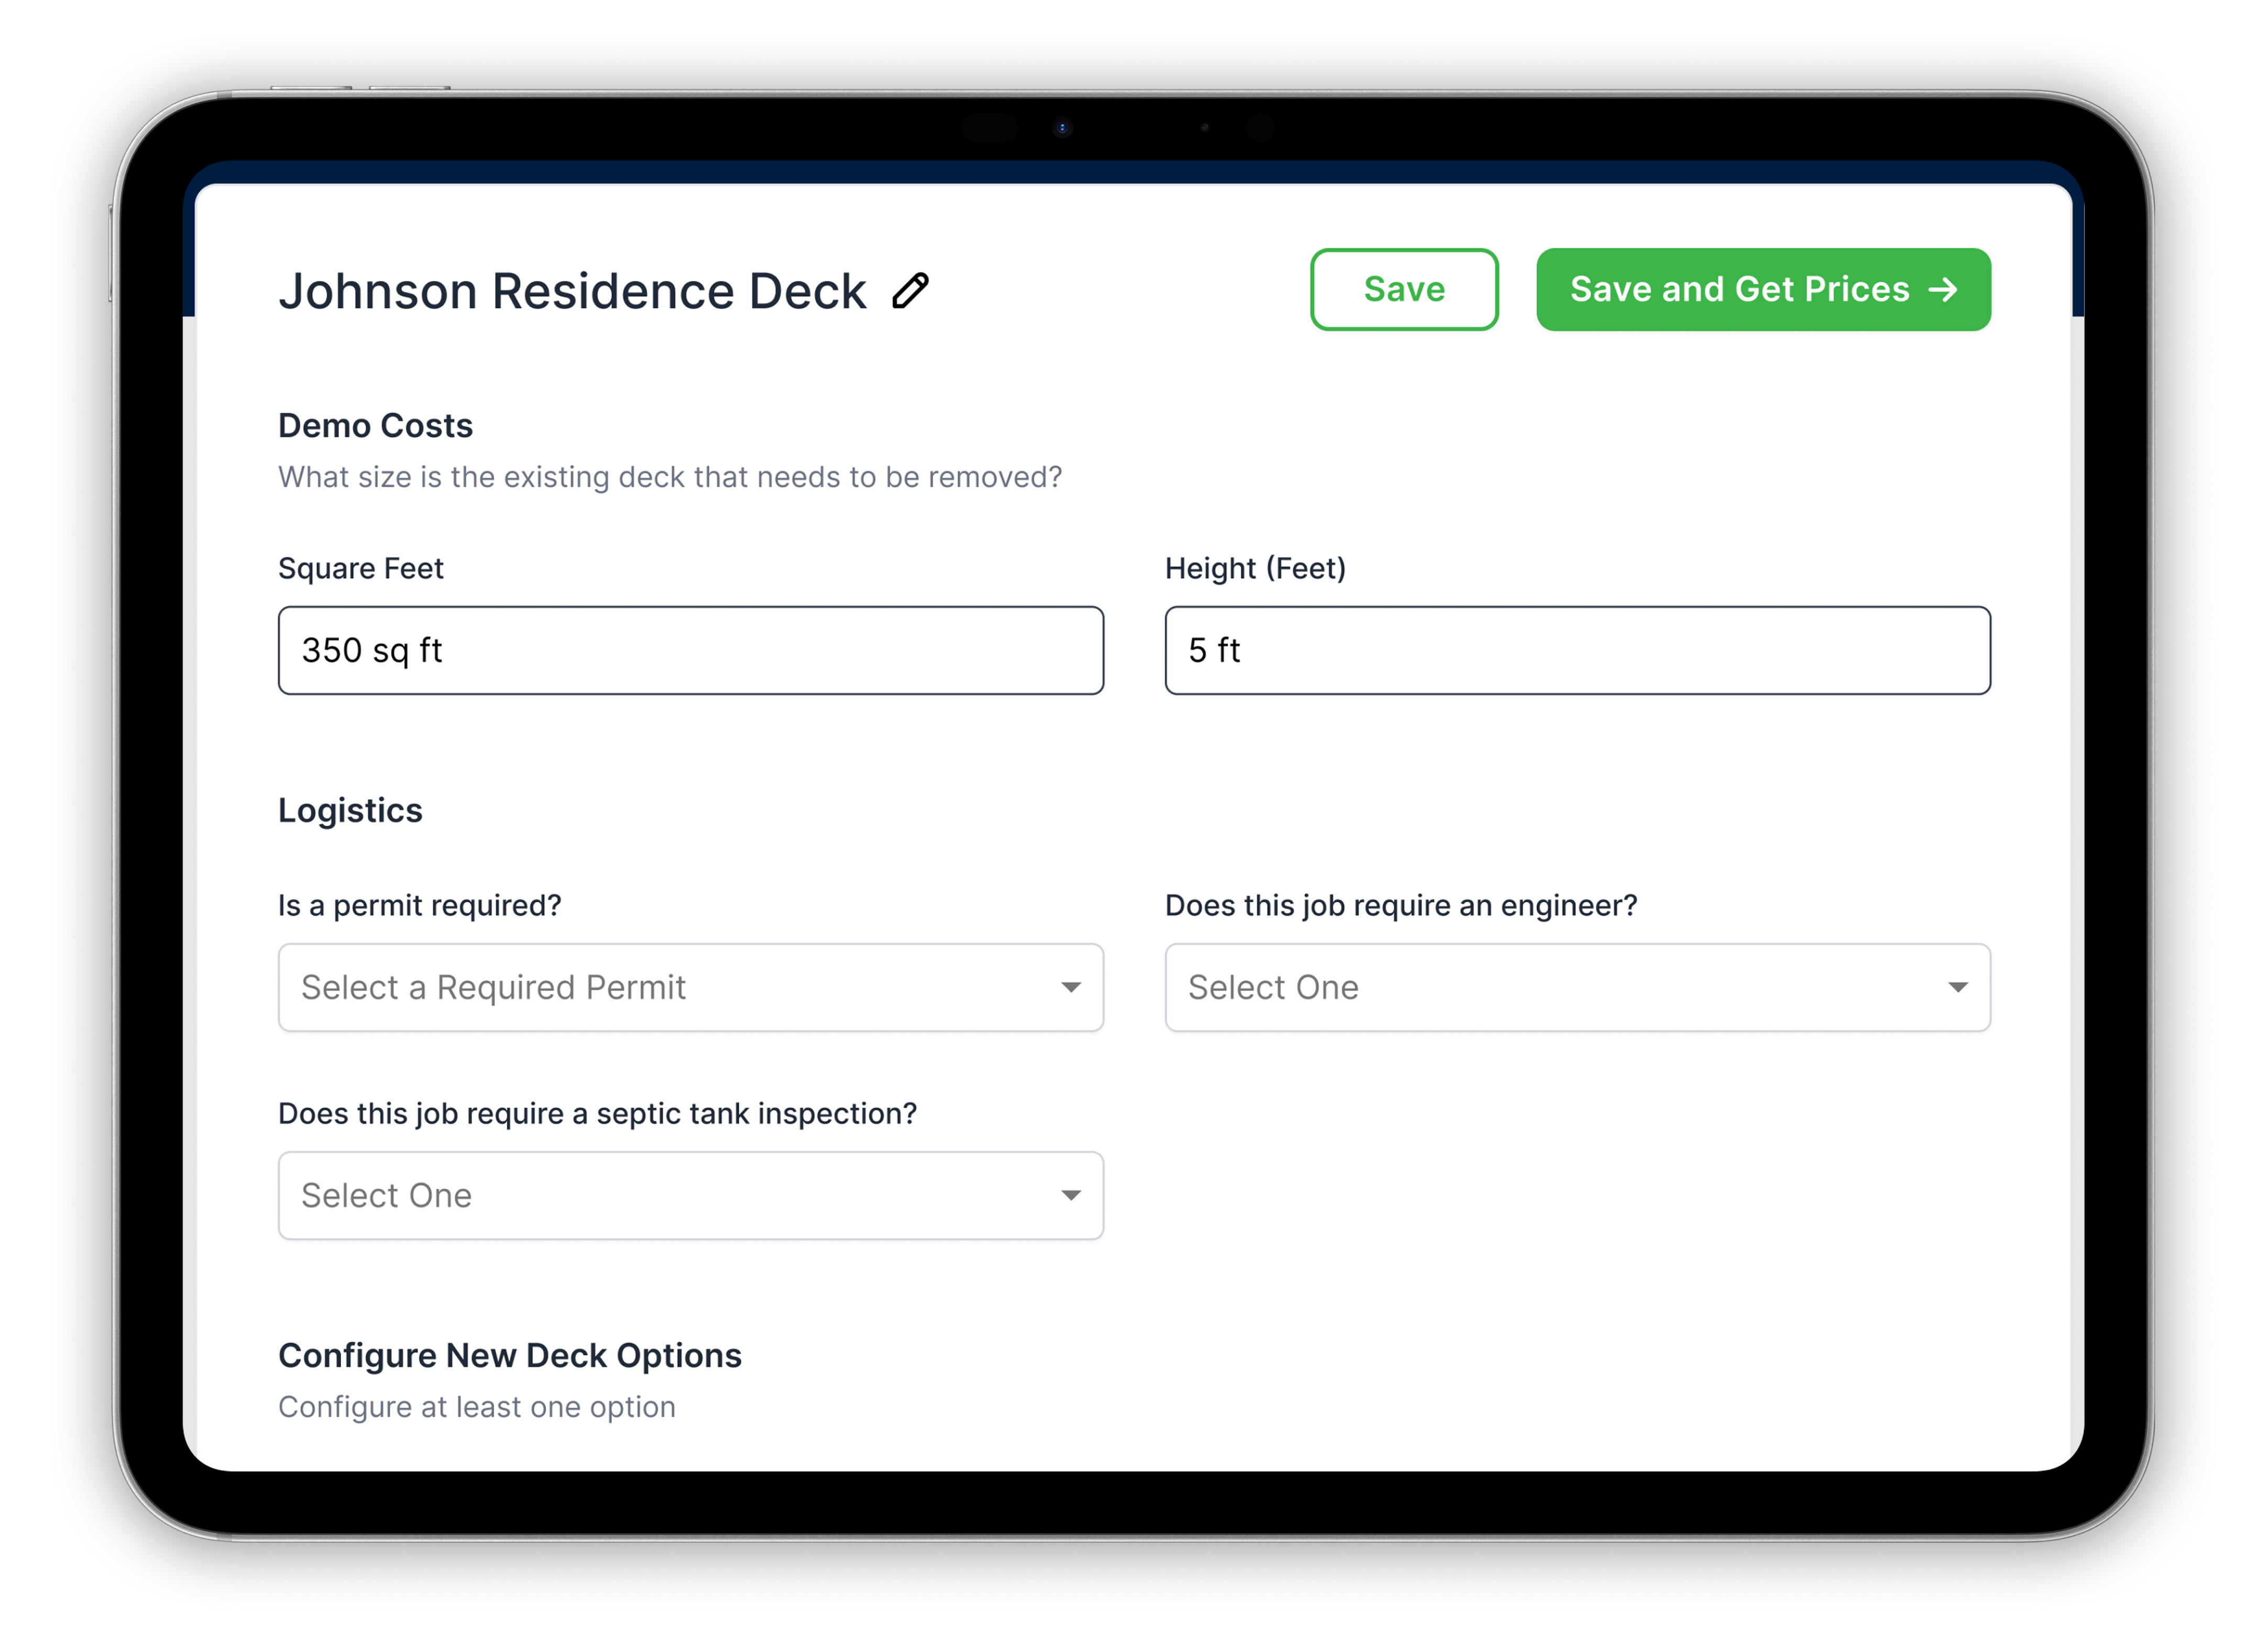Click the Demo Costs section heading
Screen dimensions: 2268x1630
pyautogui.click(x=375, y=426)
